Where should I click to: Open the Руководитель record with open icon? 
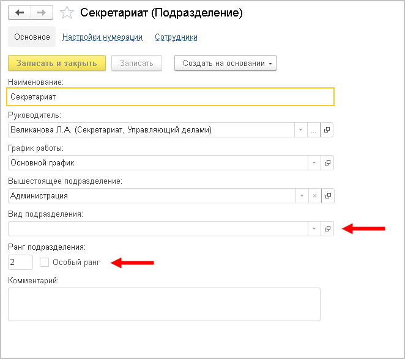click(x=327, y=130)
